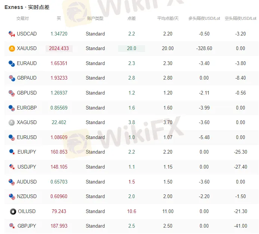Image resolution: width=259 pixels, height=234 pixels.
Task: Click the GBPUSD flag pair icon
Action: pyautogui.click(x=12, y=93)
